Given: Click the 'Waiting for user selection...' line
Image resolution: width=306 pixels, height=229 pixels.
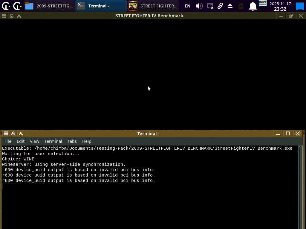Looking at the screenshot, I should point(41,154).
